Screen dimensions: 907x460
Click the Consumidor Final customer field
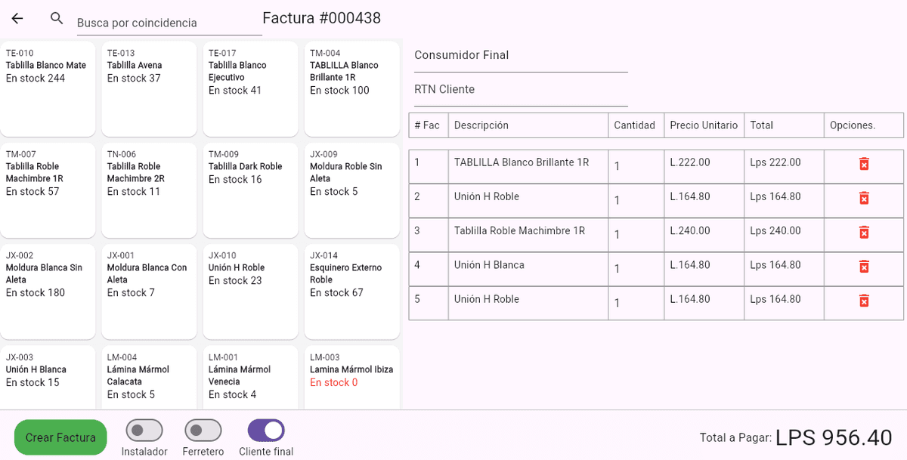[521, 56]
